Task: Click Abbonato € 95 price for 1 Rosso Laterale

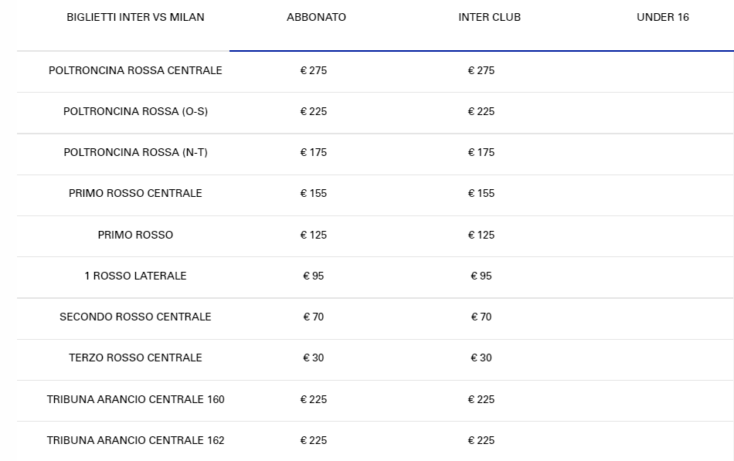Action: (x=314, y=276)
